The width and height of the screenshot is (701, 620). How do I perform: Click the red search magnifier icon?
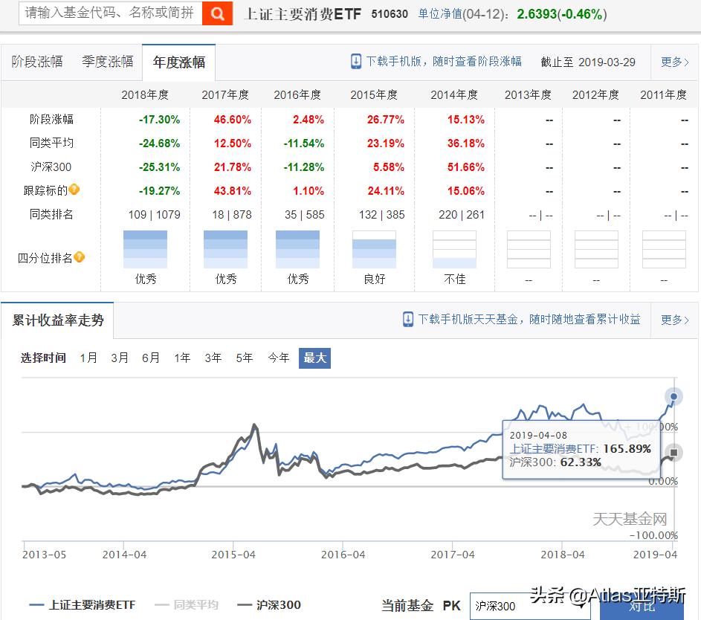[216, 14]
